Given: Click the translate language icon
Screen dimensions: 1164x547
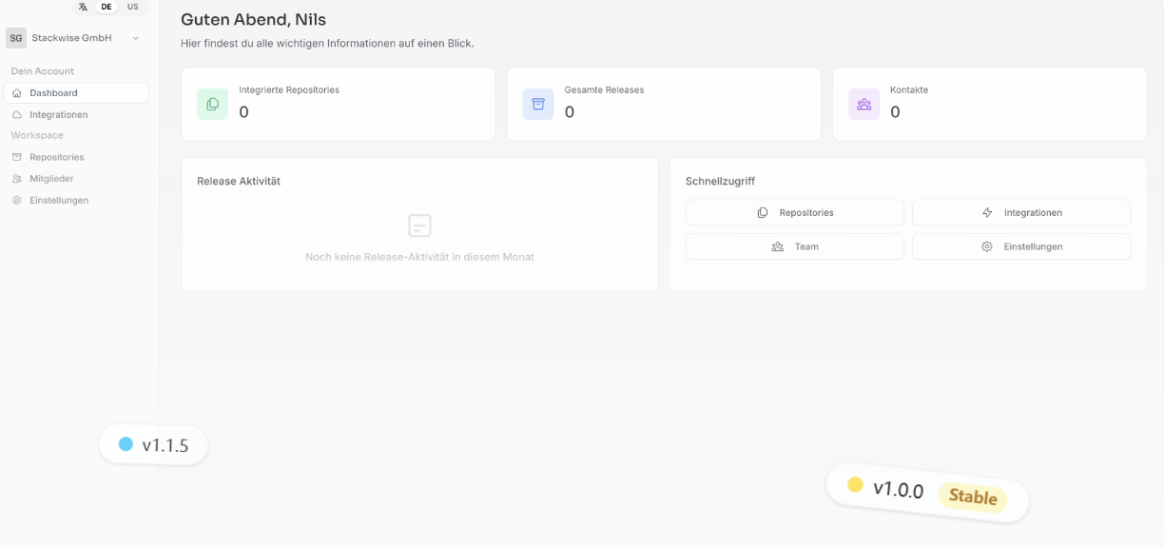Looking at the screenshot, I should click(84, 7).
